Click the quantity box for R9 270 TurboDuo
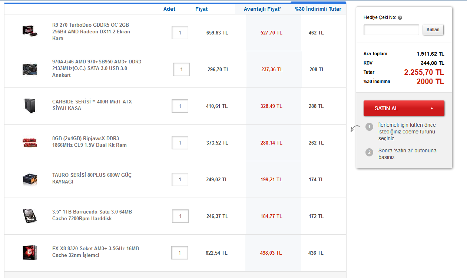Viewport: 467px width, 278px height. [x=180, y=33]
